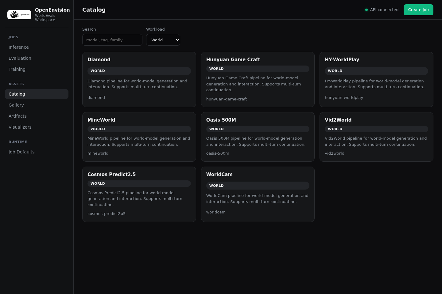
Task: Click the Create Job button
Action: click(x=418, y=10)
